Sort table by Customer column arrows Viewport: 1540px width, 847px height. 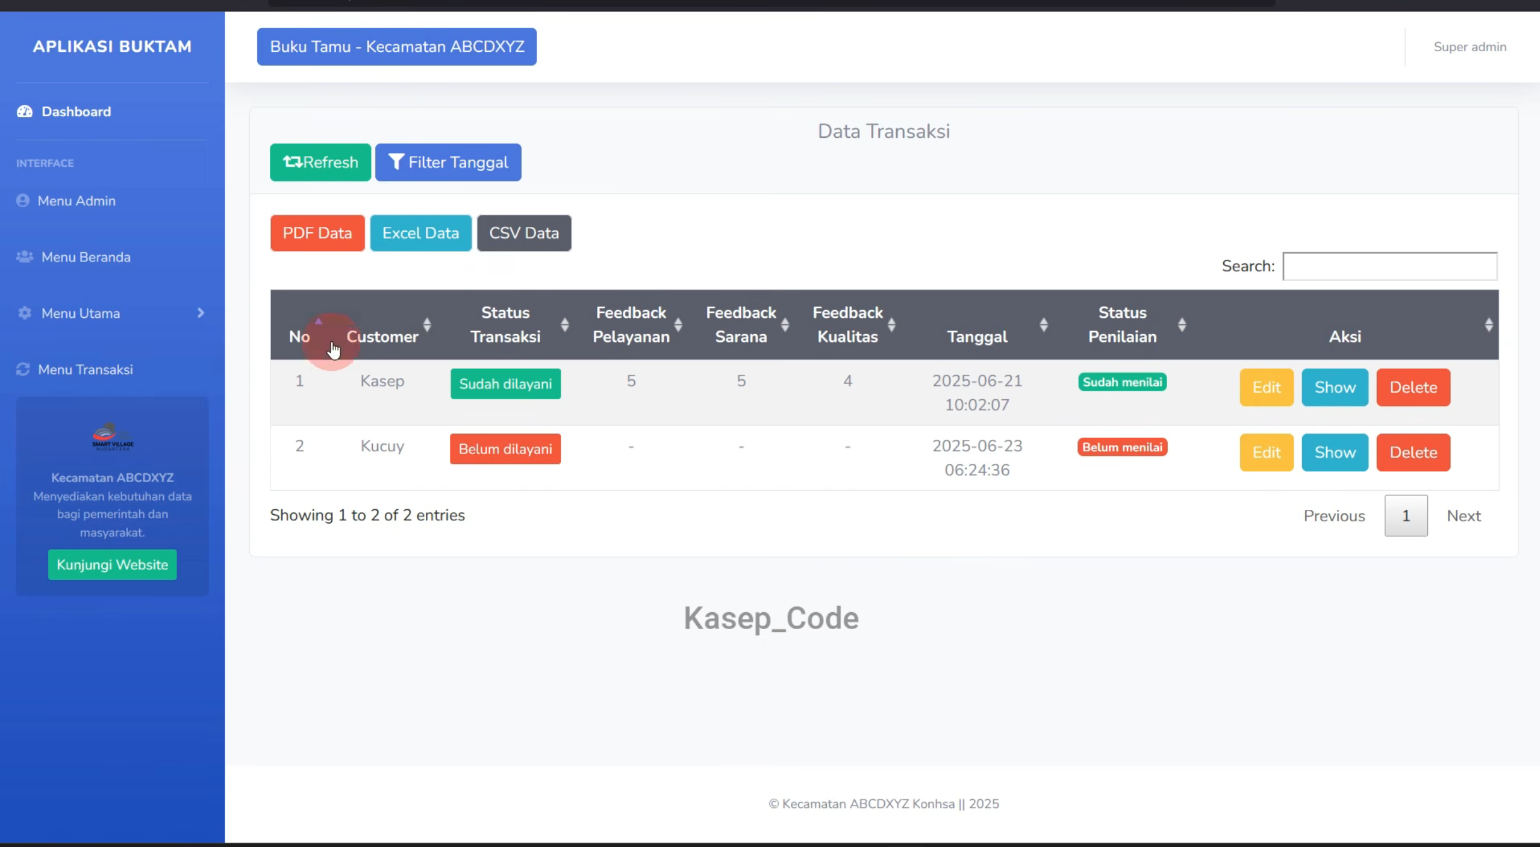pyautogui.click(x=427, y=325)
